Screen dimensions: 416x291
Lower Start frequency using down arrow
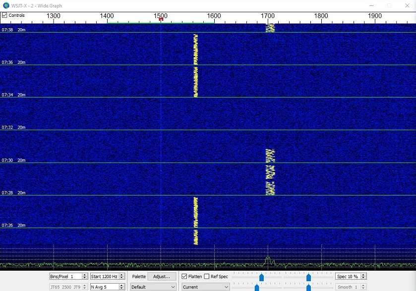coord(122,278)
